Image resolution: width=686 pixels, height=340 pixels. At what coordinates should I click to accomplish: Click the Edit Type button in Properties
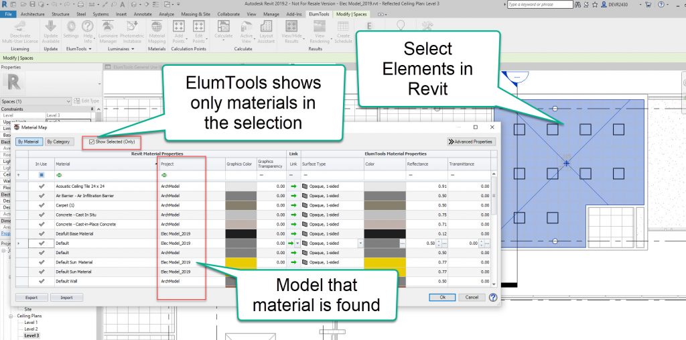[x=87, y=101]
